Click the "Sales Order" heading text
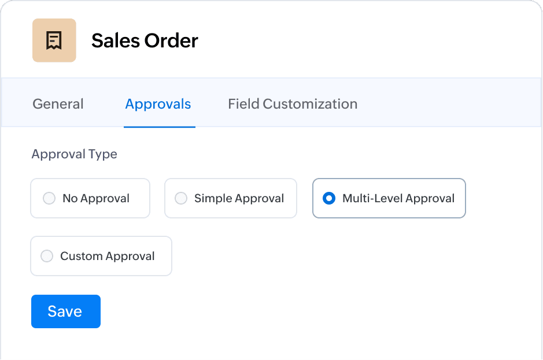Viewport: 543px width, 360px height. (x=145, y=40)
